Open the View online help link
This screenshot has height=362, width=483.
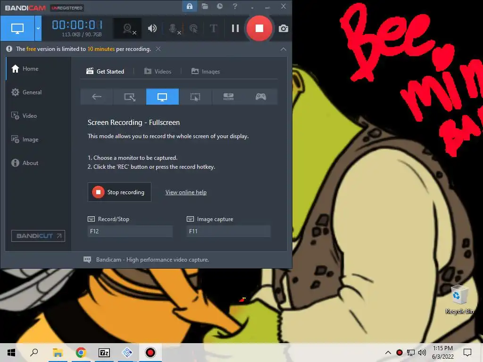[x=186, y=192]
